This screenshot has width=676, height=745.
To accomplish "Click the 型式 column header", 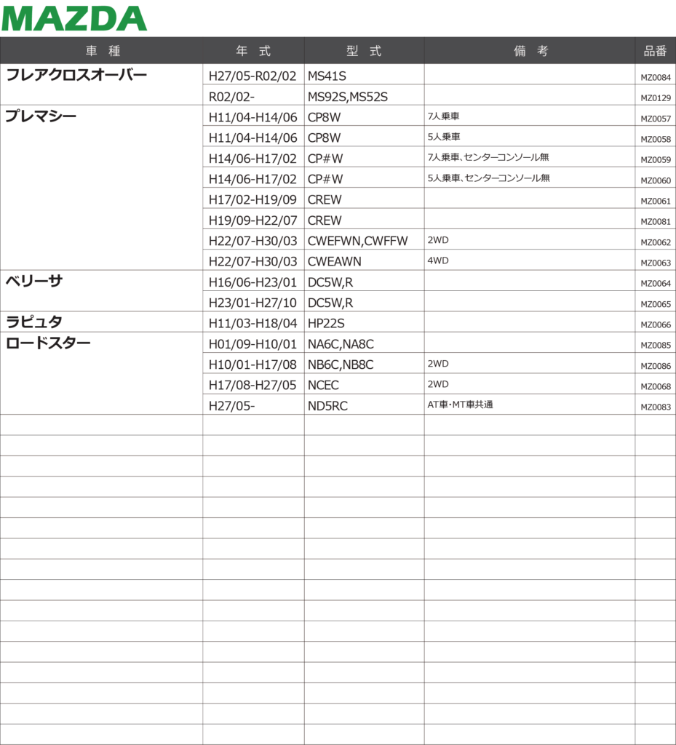I will point(364,51).
